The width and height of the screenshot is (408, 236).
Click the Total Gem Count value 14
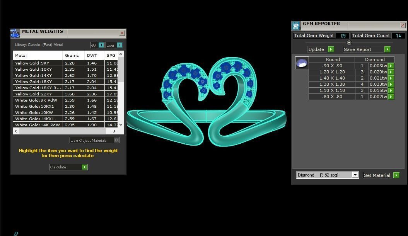click(398, 36)
